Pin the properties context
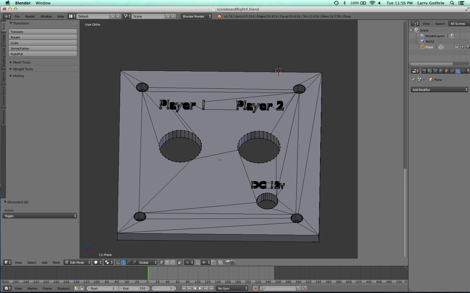 (x=413, y=80)
